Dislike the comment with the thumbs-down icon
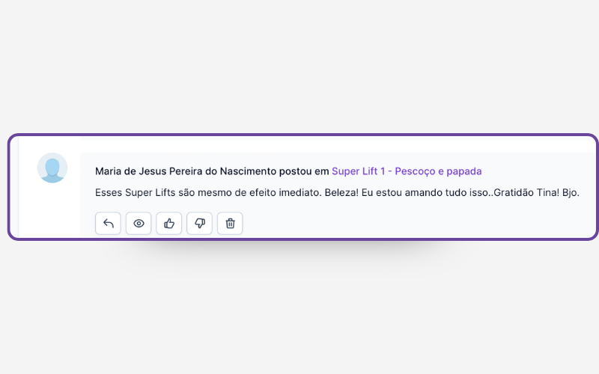Image resolution: width=599 pixels, height=374 pixels. coord(200,223)
